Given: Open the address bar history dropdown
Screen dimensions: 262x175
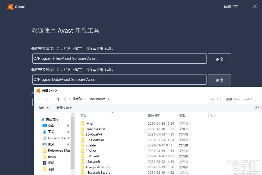Looking at the screenshot, I should click(x=213, y=99).
